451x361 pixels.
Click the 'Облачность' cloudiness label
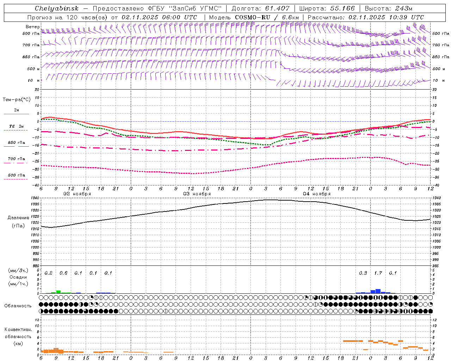point(18,306)
